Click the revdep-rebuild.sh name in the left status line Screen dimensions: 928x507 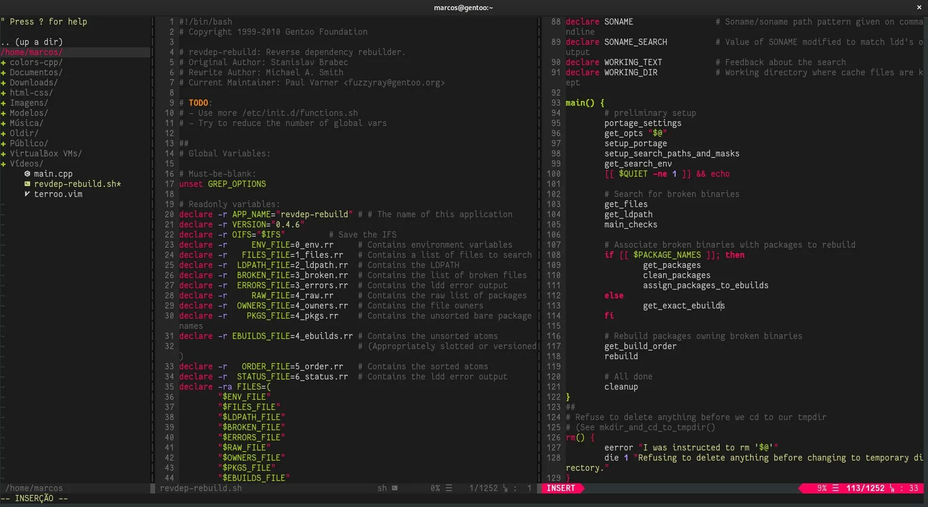tap(201, 488)
